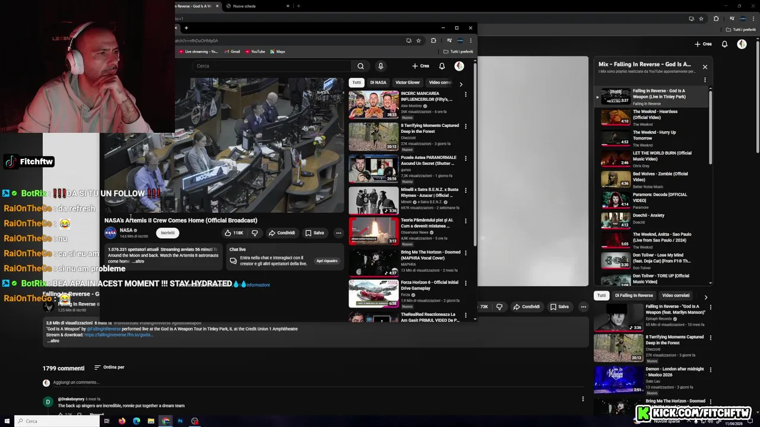
Task: Open media control icon in front window toolbar
Action: click(x=449, y=40)
